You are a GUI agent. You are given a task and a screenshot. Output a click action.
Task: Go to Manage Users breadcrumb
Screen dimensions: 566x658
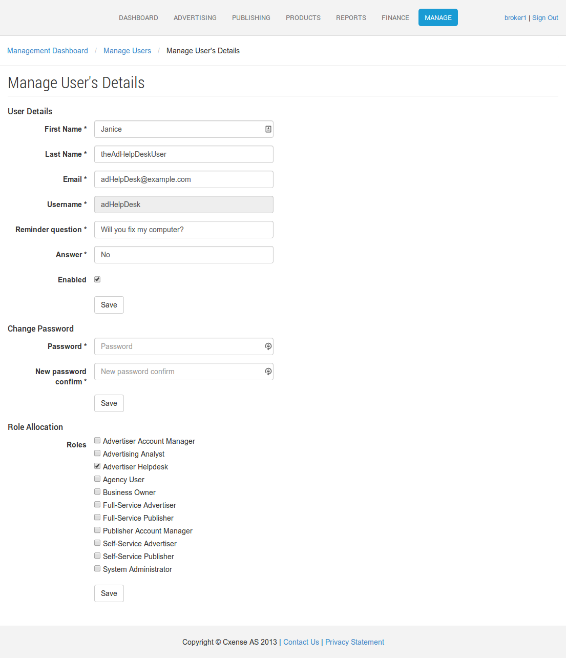[127, 51]
